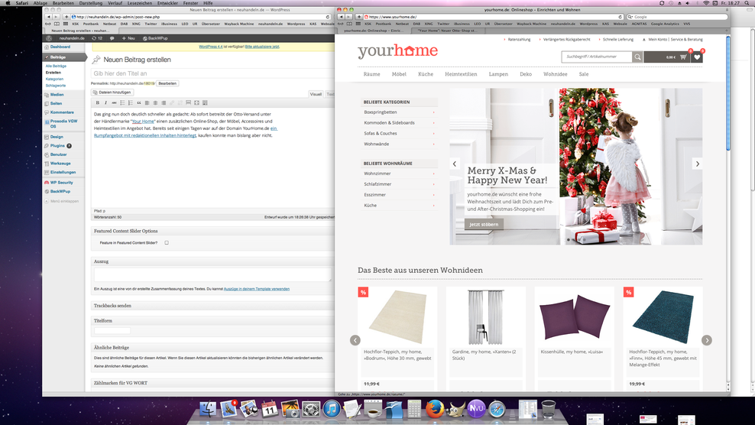755x425 pixels.
Task: Collapse Featured Content Slider Options panel
Action: pos(212,231)
